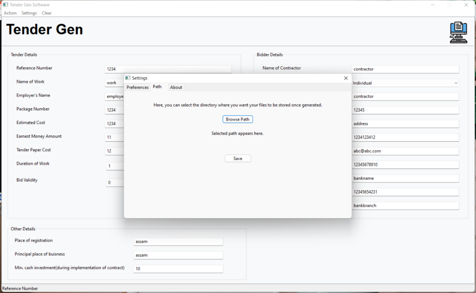Click the field containing 12345
The height and width of the screenshot is (293, 476).
pyautogui.click(x=405, y=110)
